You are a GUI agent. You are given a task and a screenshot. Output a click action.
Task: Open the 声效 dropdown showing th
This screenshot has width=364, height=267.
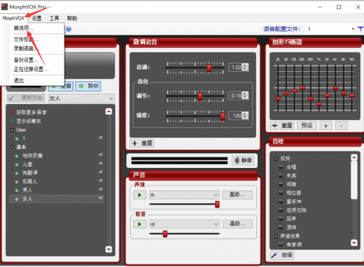point(184,195)
